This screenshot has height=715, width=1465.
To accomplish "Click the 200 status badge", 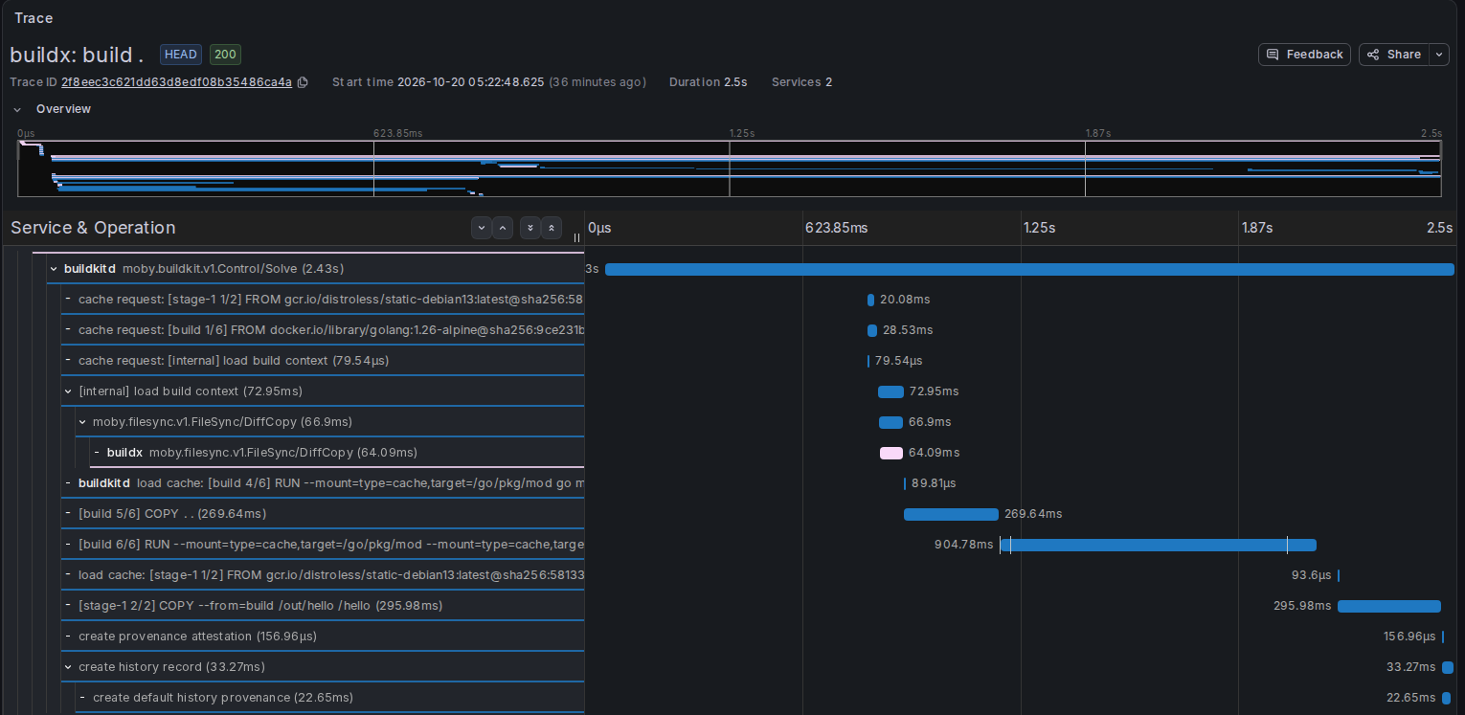I will click(225, 55).
